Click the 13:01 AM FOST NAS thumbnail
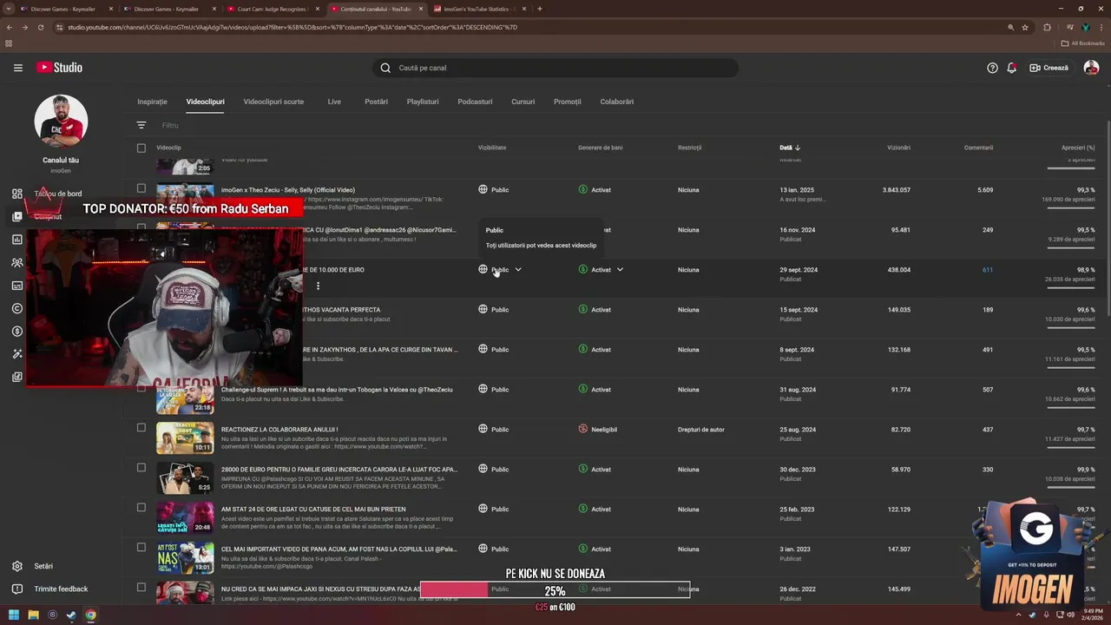Viewport: 1111px width, 625px height. click(x=185, y=558)
